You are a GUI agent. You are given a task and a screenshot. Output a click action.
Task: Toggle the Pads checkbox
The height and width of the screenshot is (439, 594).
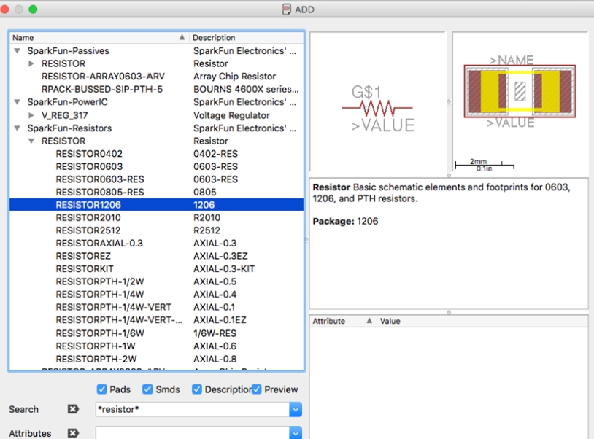(101, 389)
